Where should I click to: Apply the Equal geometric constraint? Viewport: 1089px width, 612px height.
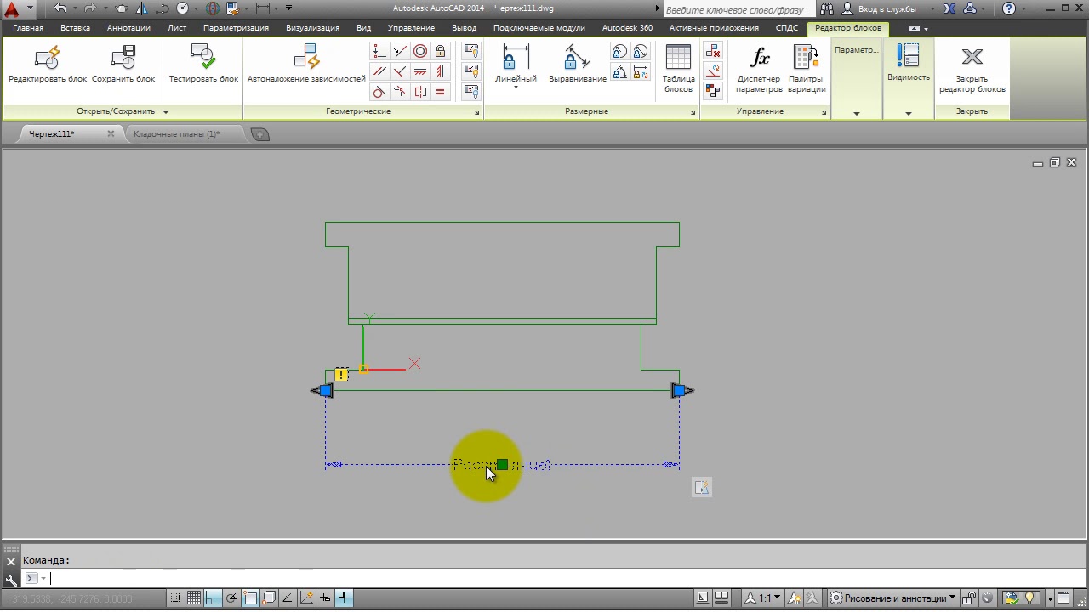coord(440,92)
